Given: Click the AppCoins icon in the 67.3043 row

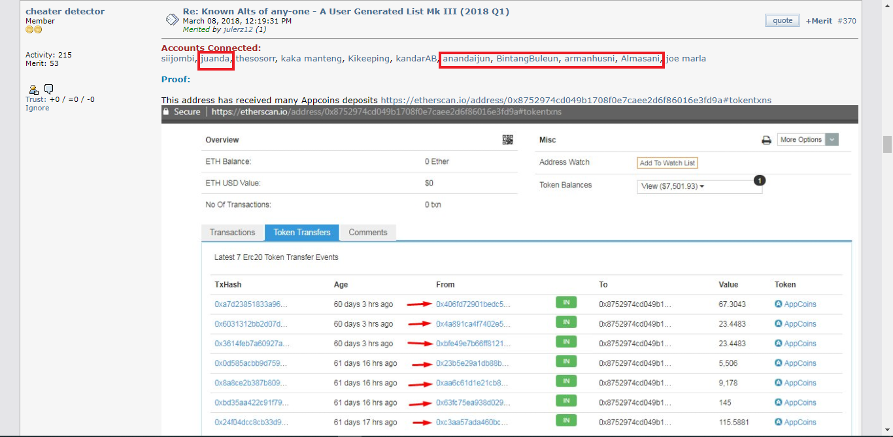Looking at the screenshot, I should 779,304.
